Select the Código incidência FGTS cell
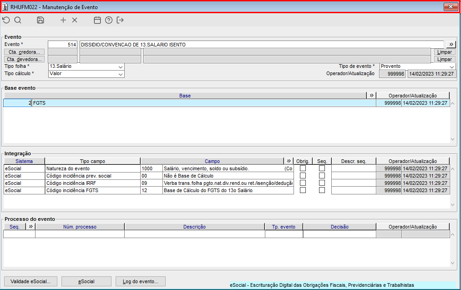Screen dimensions: 461x290 point(93,190)
